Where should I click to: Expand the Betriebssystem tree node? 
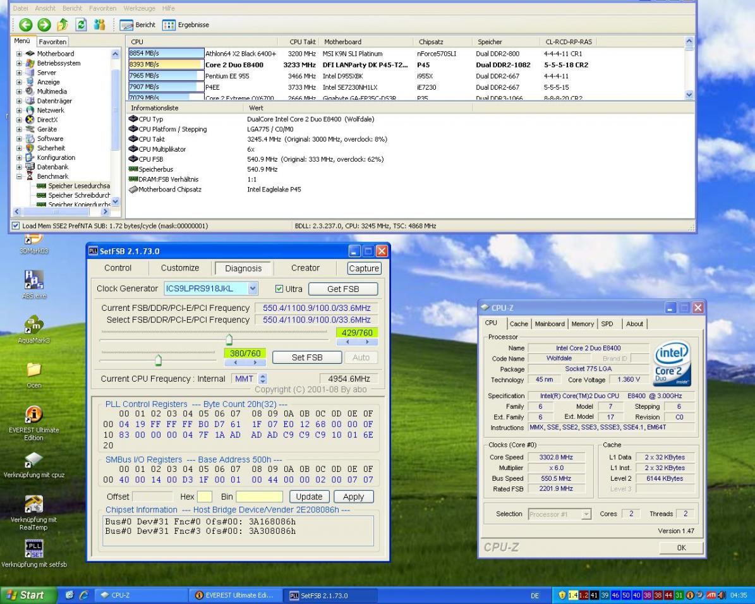click(19, 63)
